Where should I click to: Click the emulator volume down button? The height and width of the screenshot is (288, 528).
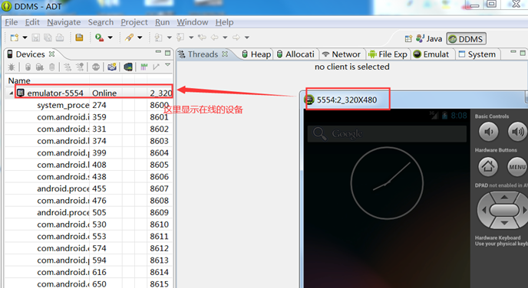[x=488, y=132]
